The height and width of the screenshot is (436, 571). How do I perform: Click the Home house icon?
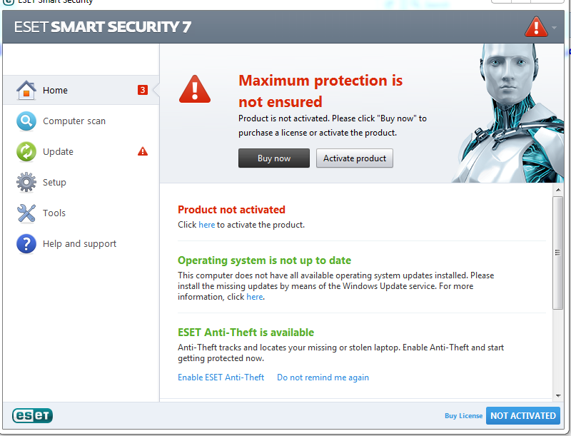coord(26,90)
